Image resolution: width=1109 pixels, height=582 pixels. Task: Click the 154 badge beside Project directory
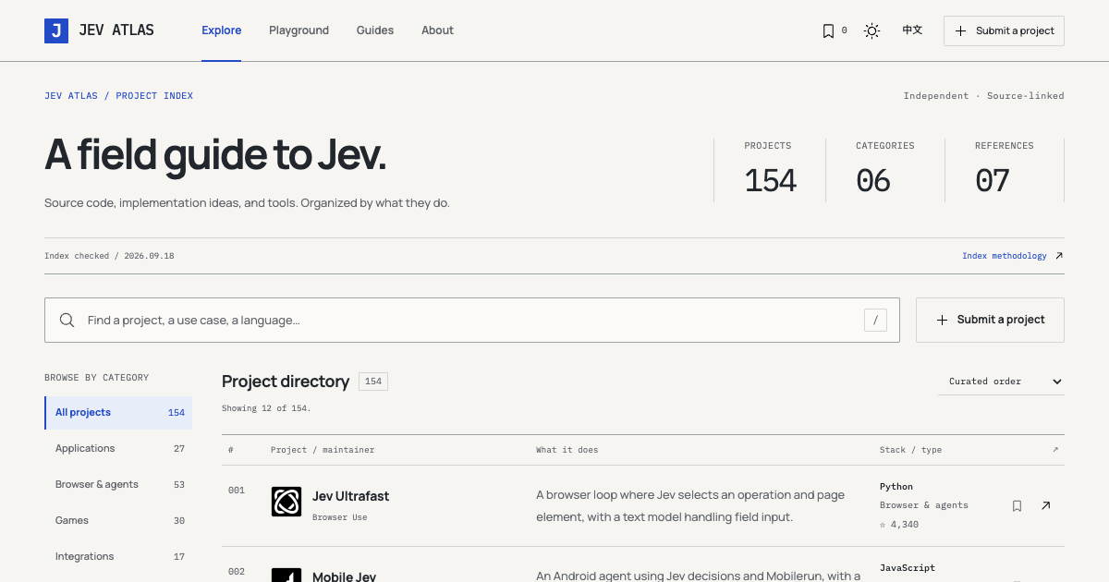[373, 382]
